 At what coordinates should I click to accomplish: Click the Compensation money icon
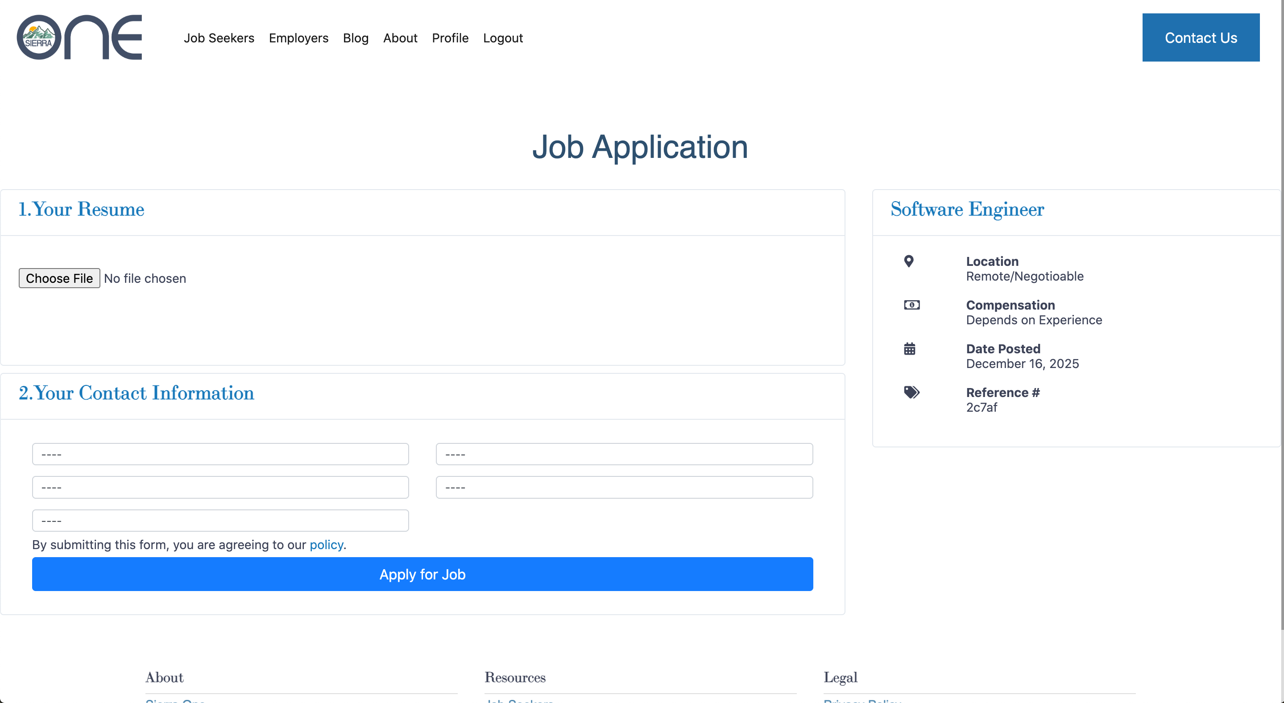click(x=911, y=305)
